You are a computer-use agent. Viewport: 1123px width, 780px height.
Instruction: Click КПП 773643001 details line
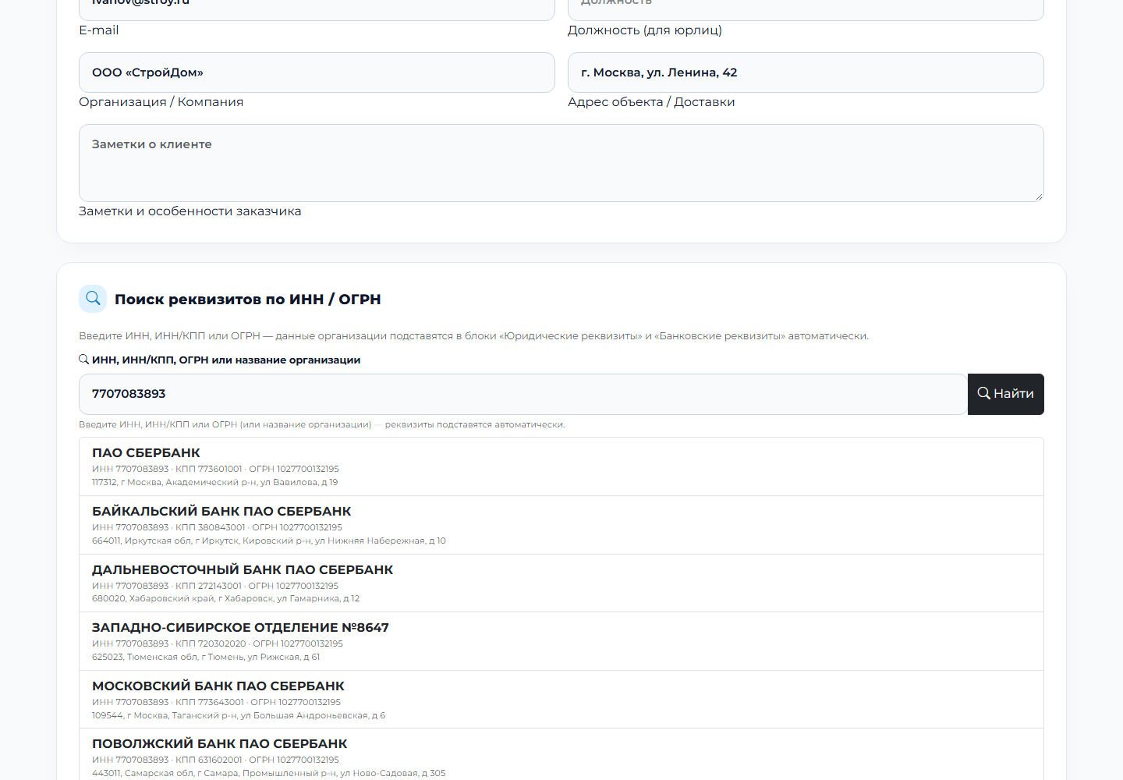(x=216, y=702)
